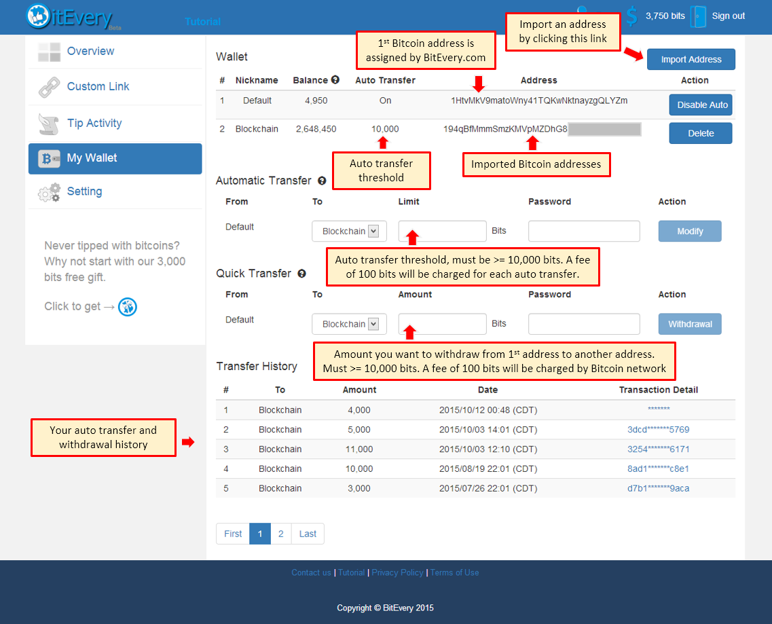Click help icon beside Automatic Transfer

[x=322, y=181]
